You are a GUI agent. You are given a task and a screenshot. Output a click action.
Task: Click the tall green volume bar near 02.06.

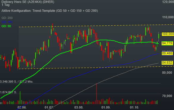[x=20, y=98]
